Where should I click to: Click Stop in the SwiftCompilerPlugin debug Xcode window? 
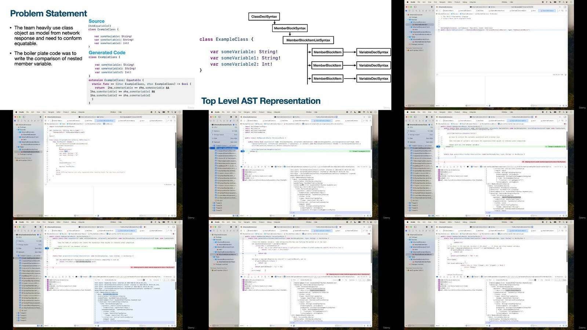point(231,117)
